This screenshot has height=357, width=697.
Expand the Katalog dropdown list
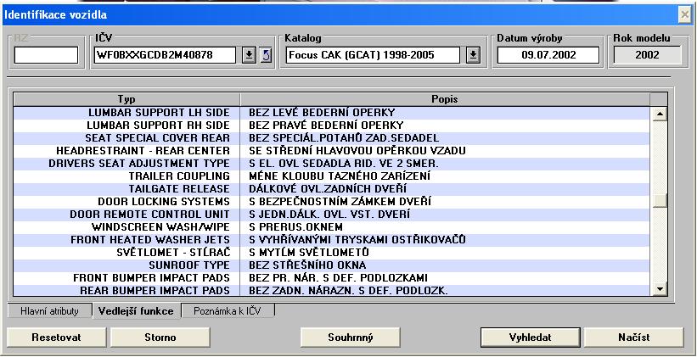[474, 55]
